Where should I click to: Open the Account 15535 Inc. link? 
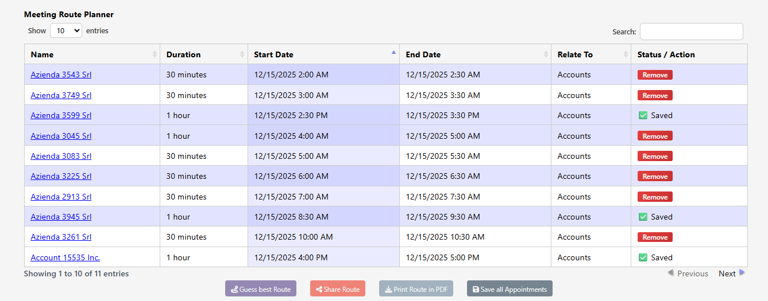point(65,257)
